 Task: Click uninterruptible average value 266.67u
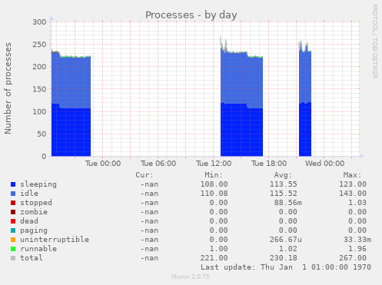pos(286,240)
